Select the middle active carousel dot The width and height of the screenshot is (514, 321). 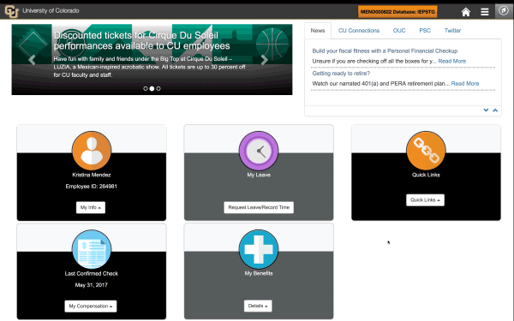(152, 88)
